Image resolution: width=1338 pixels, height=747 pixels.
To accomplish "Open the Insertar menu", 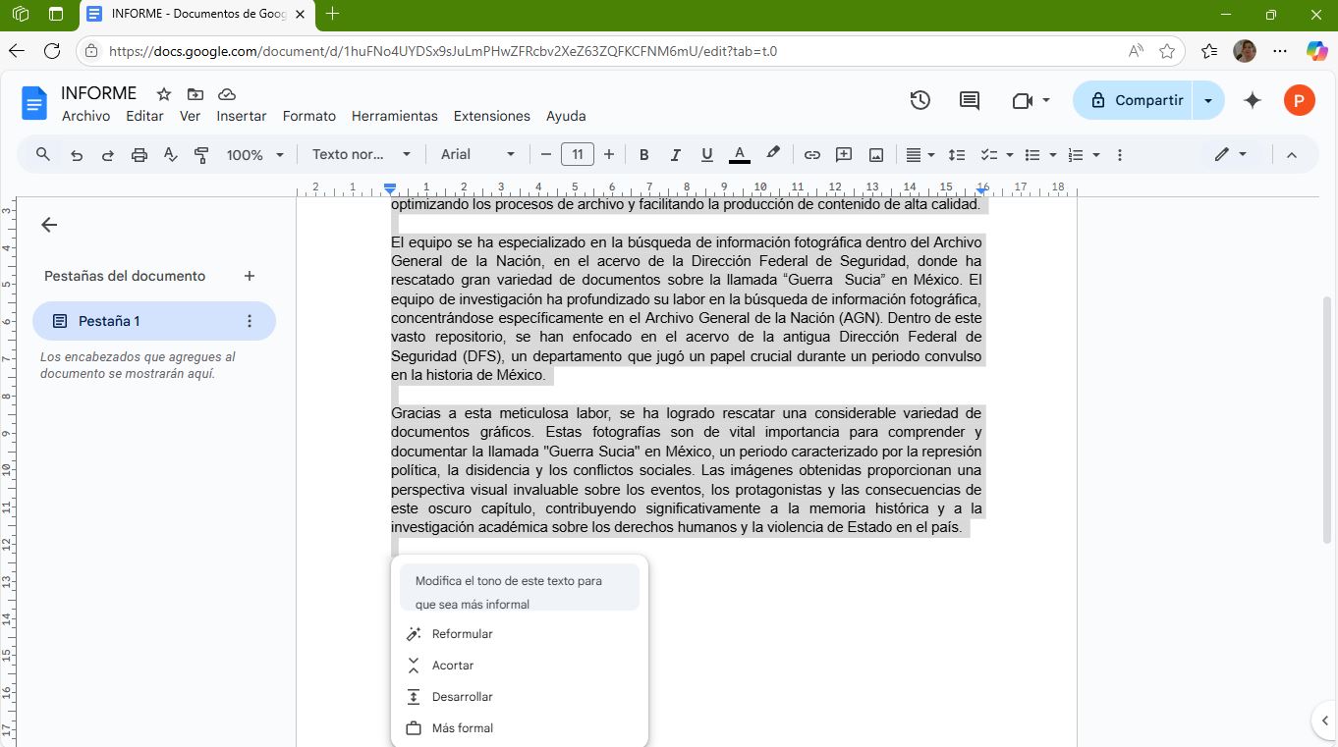I will point(241,116).
